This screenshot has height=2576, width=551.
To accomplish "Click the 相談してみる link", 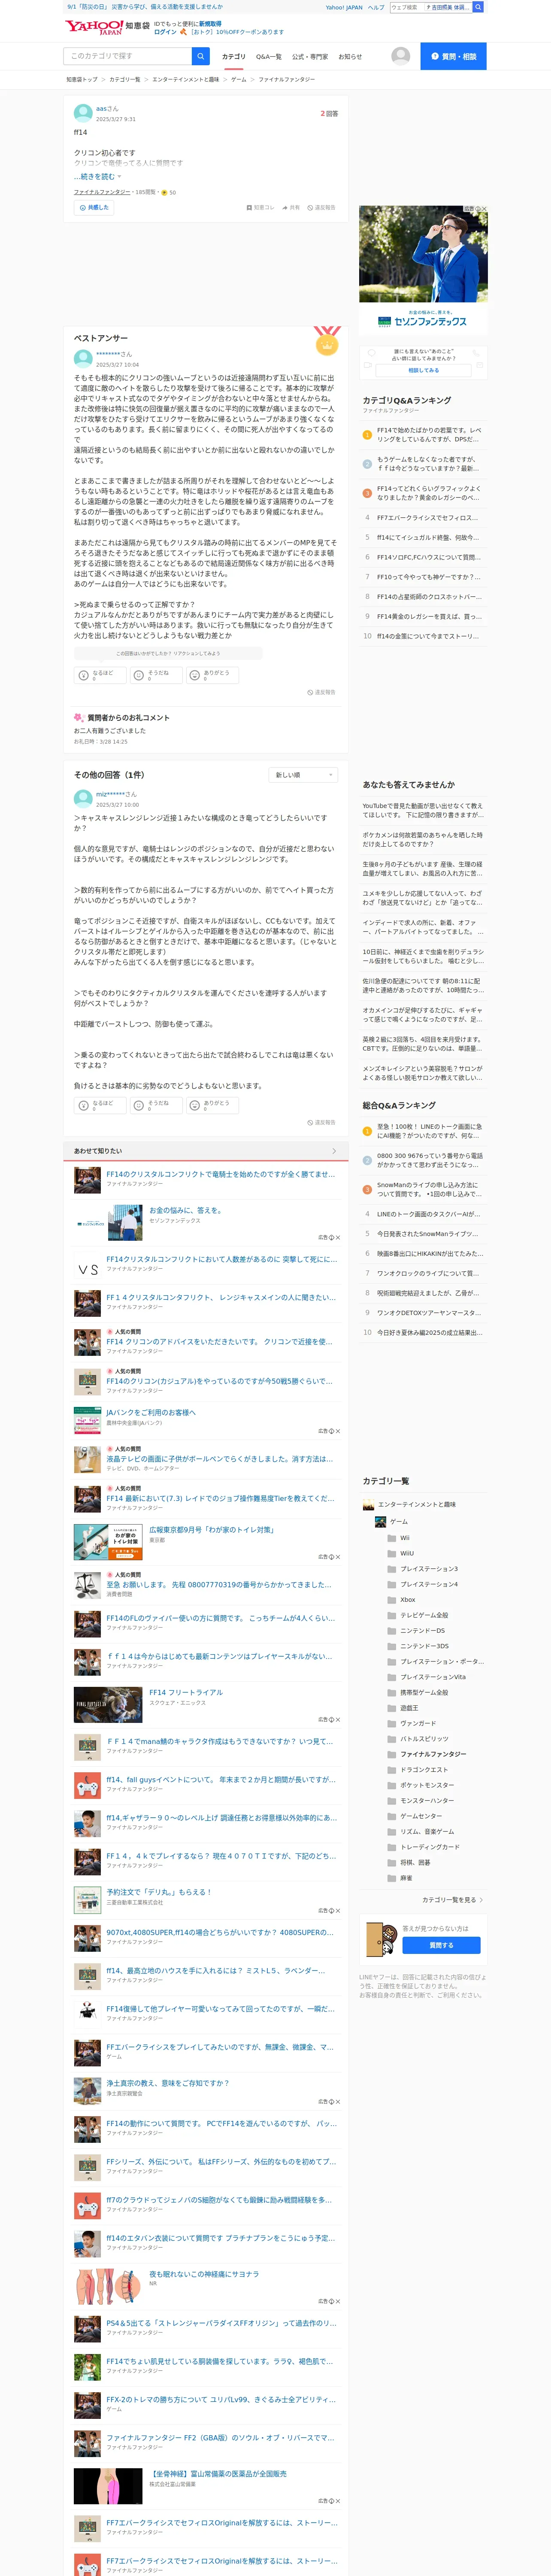I will coord(423,370).
